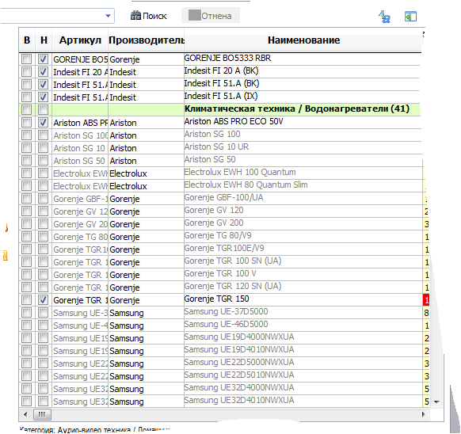Viewport: 461px width, 434px height.
Task: Open the search combo box dropdown arrow
Action: (108, 16)
